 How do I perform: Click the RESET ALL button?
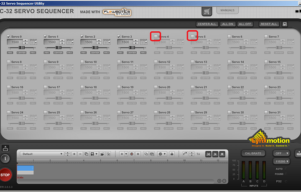tap(269, 24)
